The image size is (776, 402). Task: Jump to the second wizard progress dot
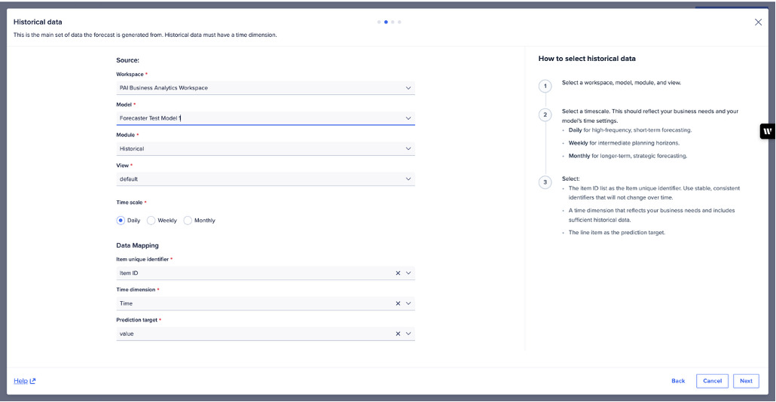pos(386,22)
